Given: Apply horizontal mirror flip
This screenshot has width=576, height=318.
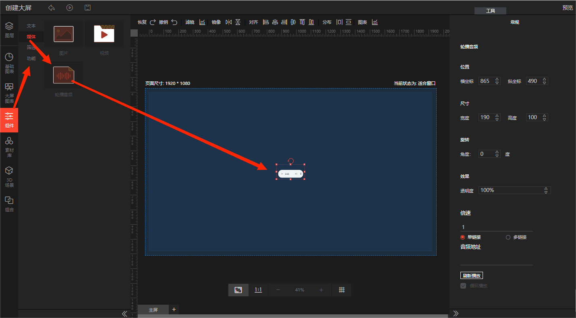Looking at the screenshot, I should (x=229, y=22).
